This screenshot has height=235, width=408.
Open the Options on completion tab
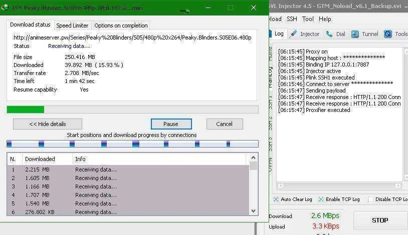click(x=121, y=25)
